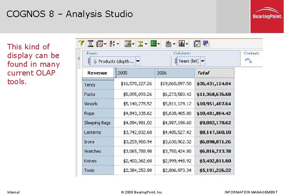Click the Swap Rows and Columns icon
Screen dimensions: 284x196
[197, 44]
